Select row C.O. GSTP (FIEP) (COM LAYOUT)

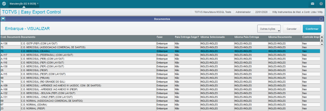[x=160, y=44]
